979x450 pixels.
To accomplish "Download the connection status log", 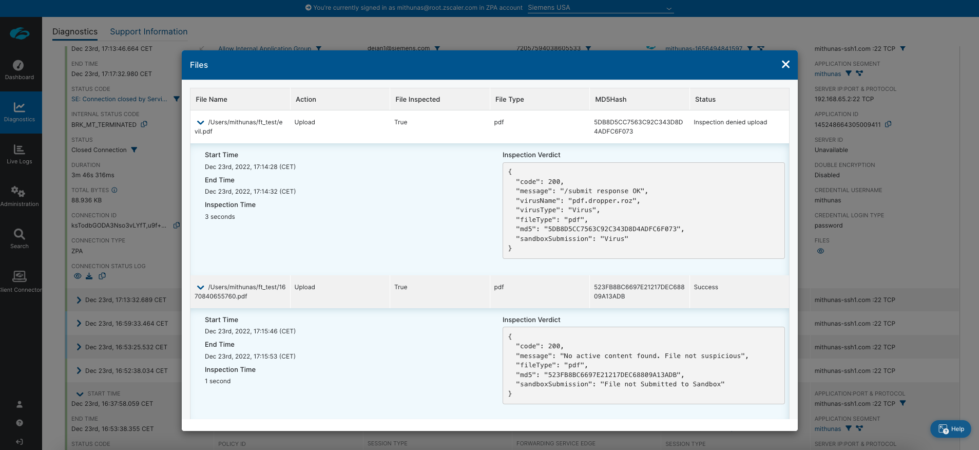I will (89, 276).
